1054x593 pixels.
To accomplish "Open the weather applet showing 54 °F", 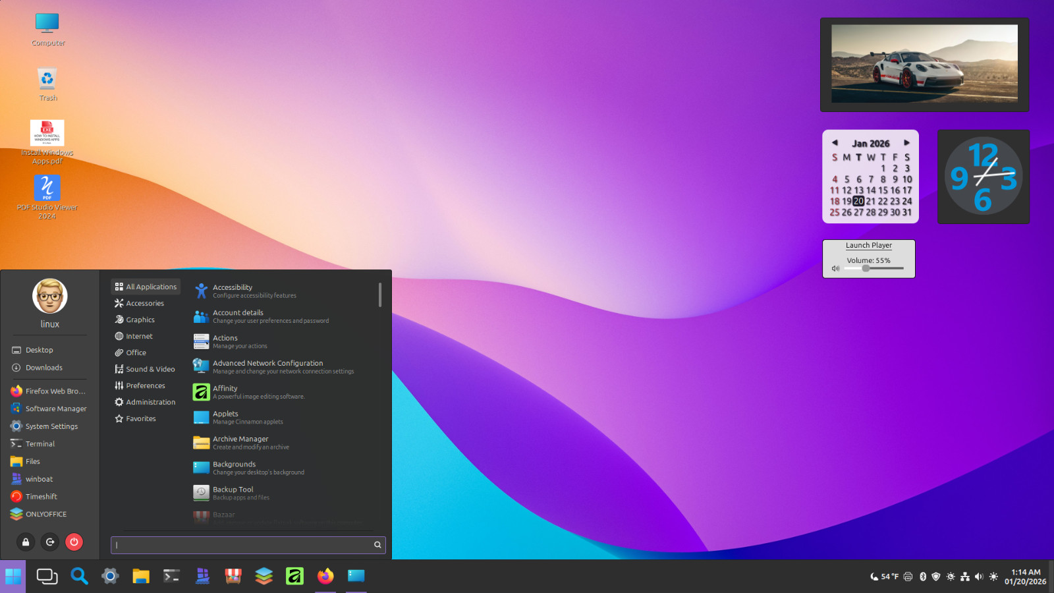I will coord(884,577).
